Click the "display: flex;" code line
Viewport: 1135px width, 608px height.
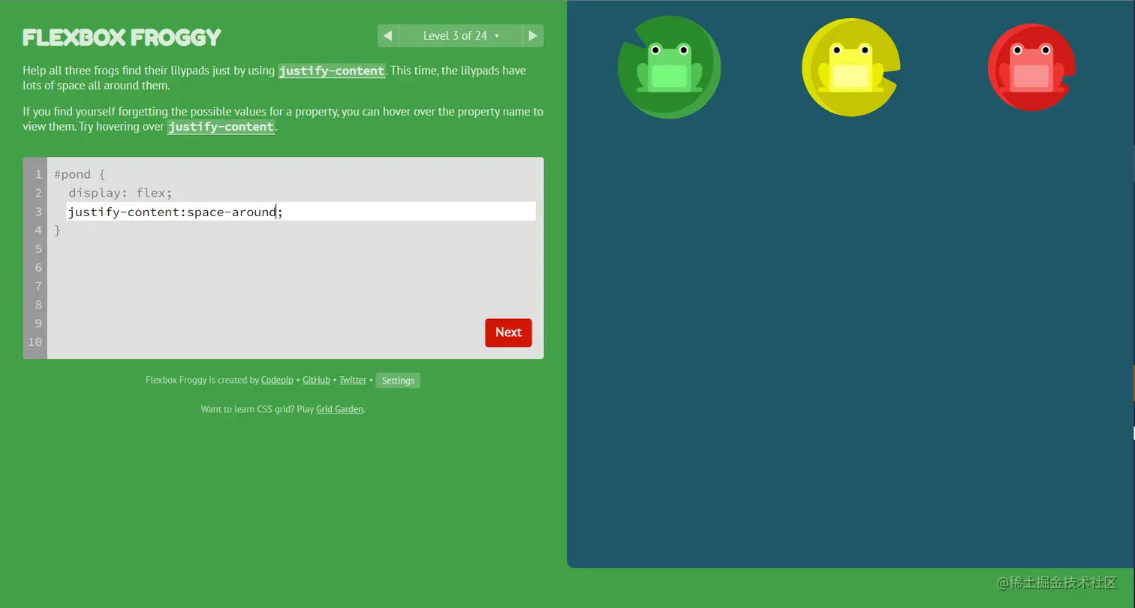[120, 193]
